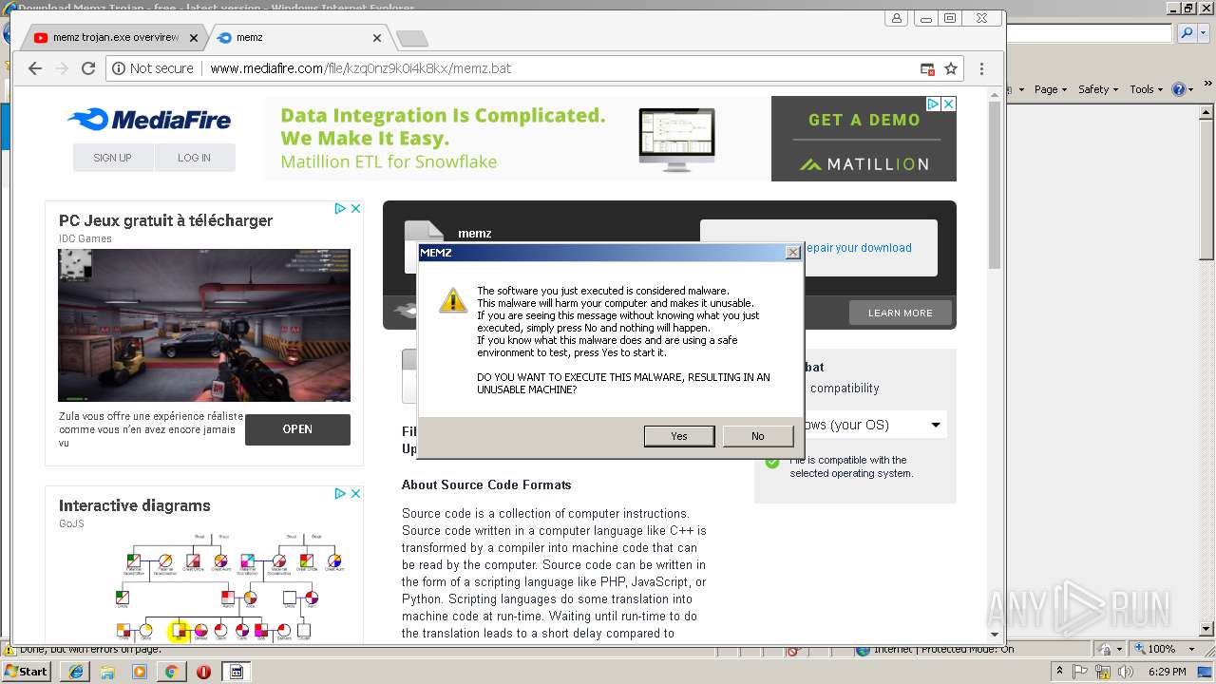This screenshot has height=684, width=1216.
Task: Open the IE Safety menu
Action: (x=1097, y=89)
